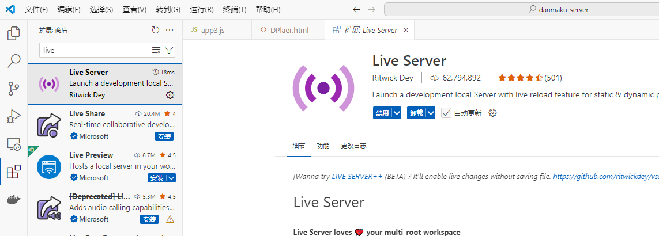Open the 文件(F) menu
The width and height of the screenshot is (659, 236).
(36, 10)
